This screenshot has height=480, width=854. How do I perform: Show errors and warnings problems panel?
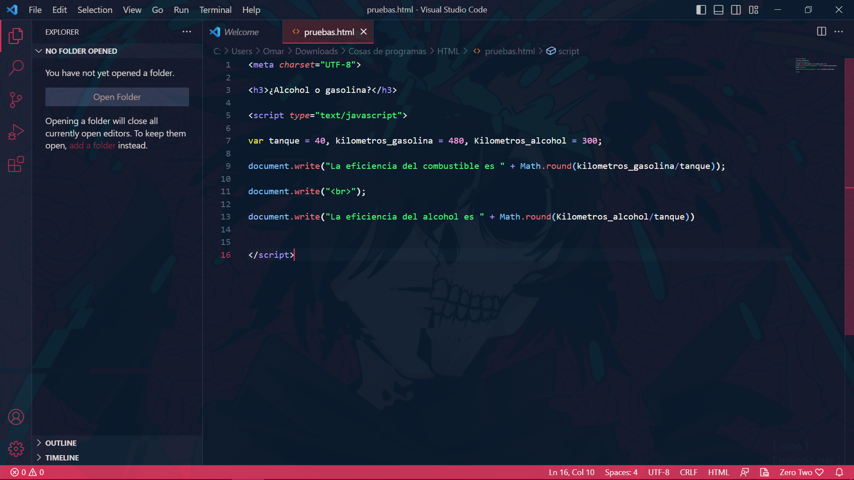click(x=28, y=472)
